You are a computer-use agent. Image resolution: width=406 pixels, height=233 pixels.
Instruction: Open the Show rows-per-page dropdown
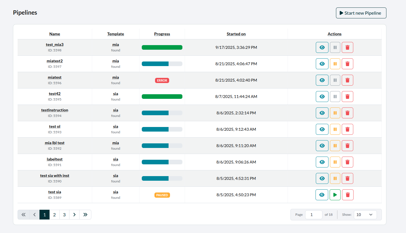pos(365,215)
